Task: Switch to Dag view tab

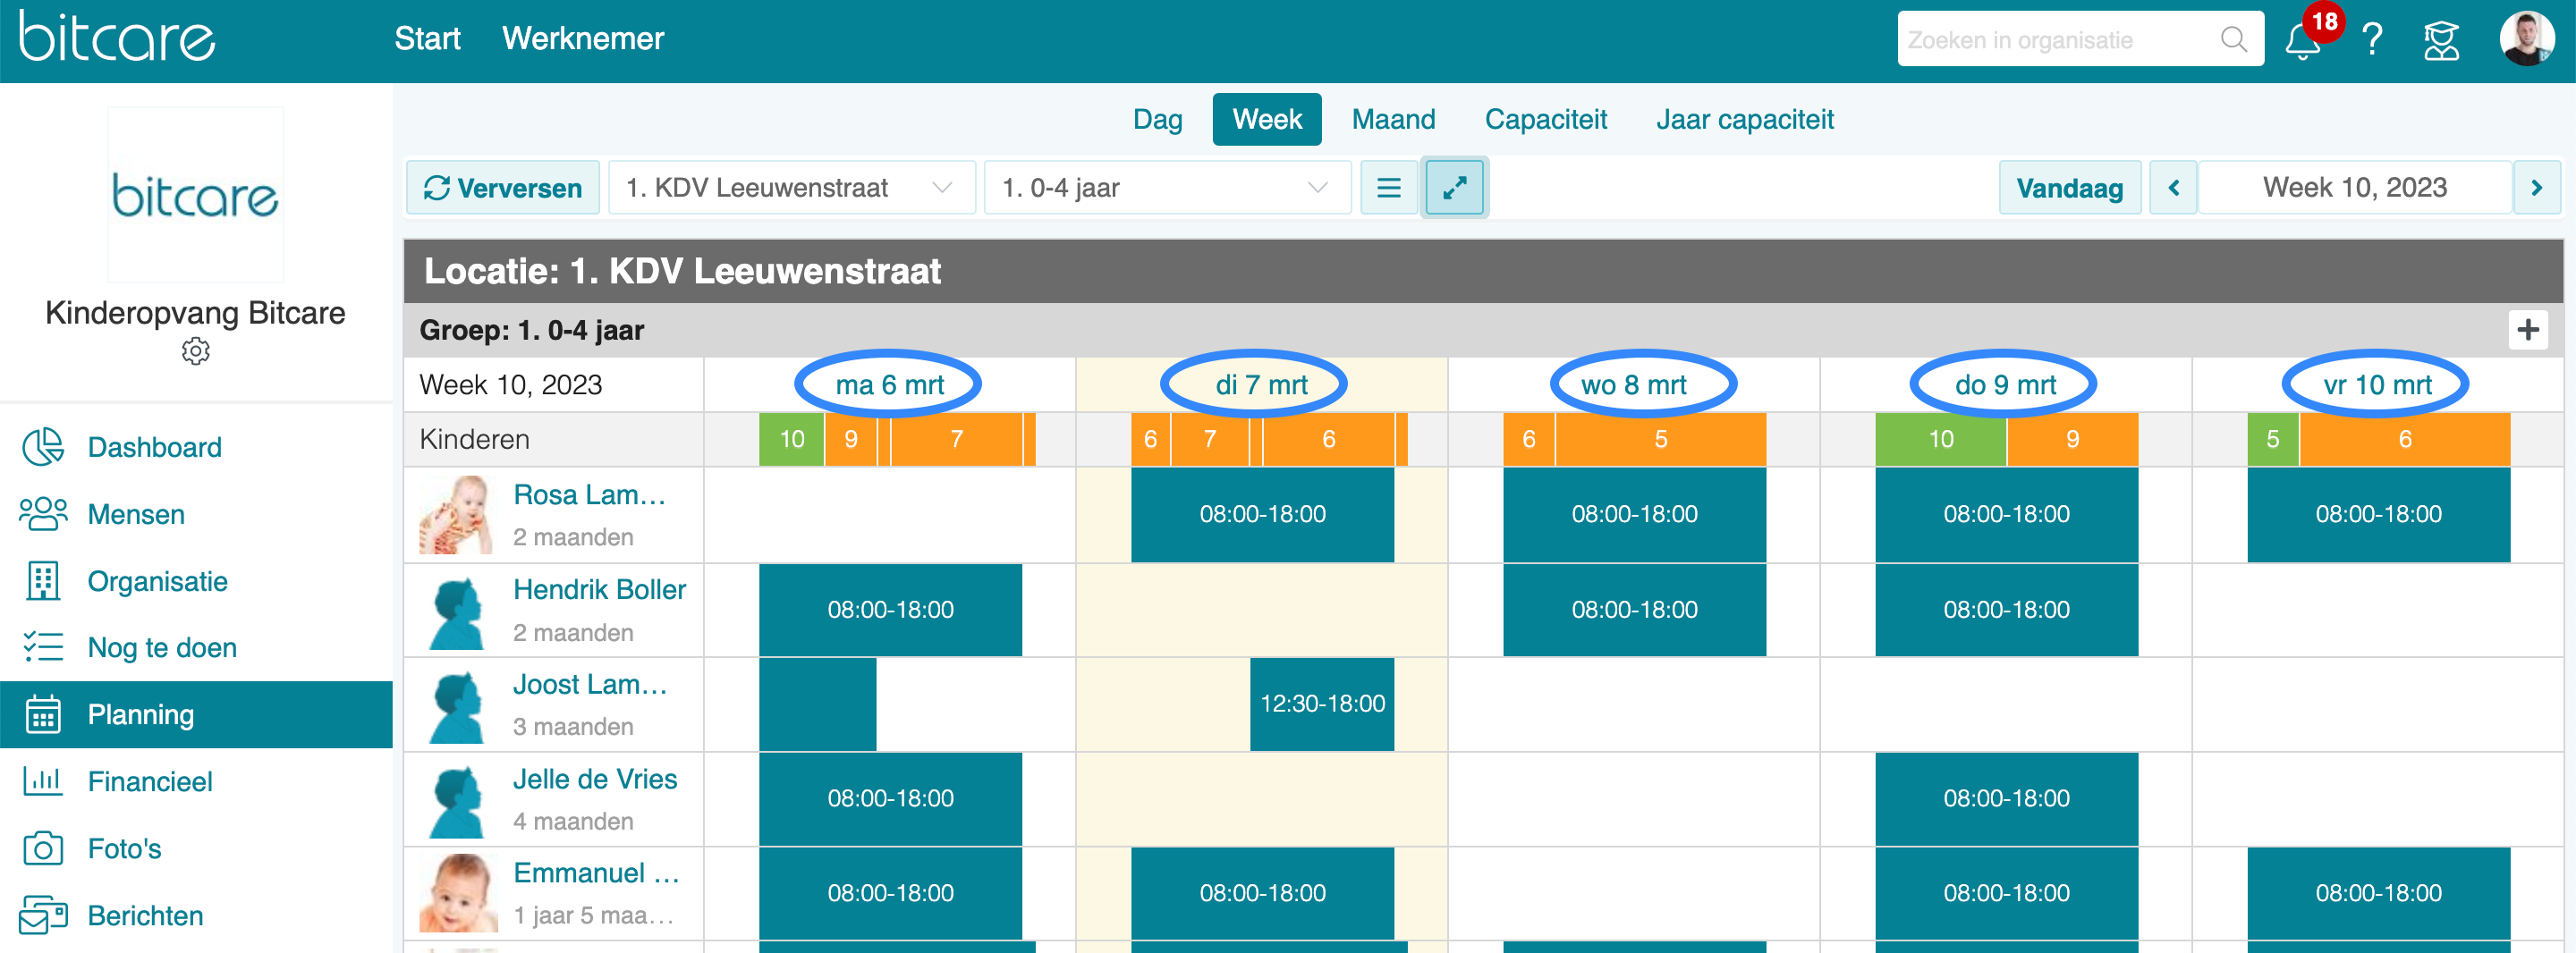Action: (x=1158, y=119)
